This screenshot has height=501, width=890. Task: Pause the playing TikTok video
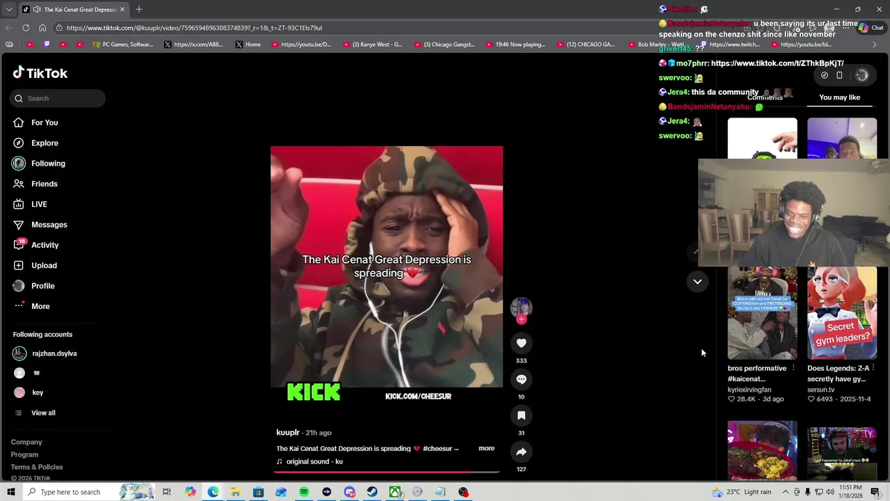(387, 267)
